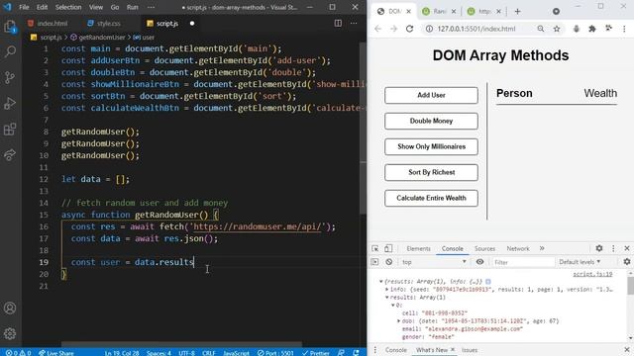Open the top JavaScript context dropdown

pos(434,262)
